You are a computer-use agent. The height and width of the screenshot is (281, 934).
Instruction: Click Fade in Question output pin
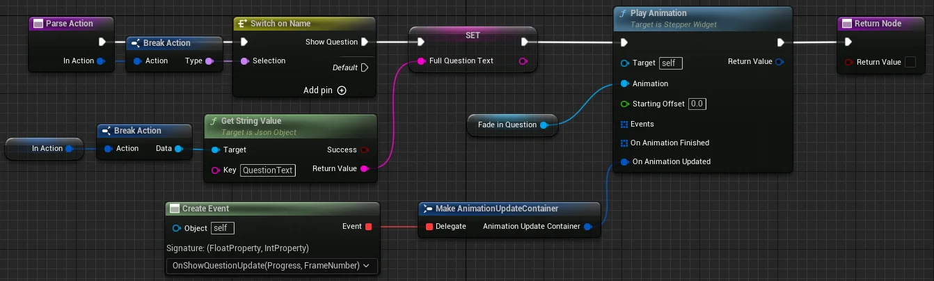tap(544, 125)
